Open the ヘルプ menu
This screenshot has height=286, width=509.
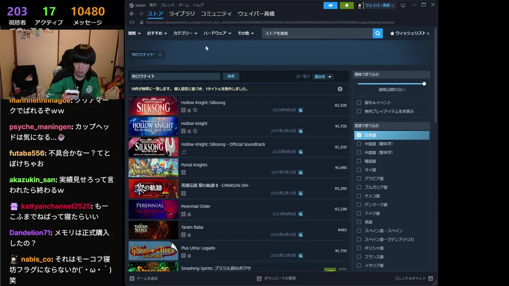pos(198,5)
